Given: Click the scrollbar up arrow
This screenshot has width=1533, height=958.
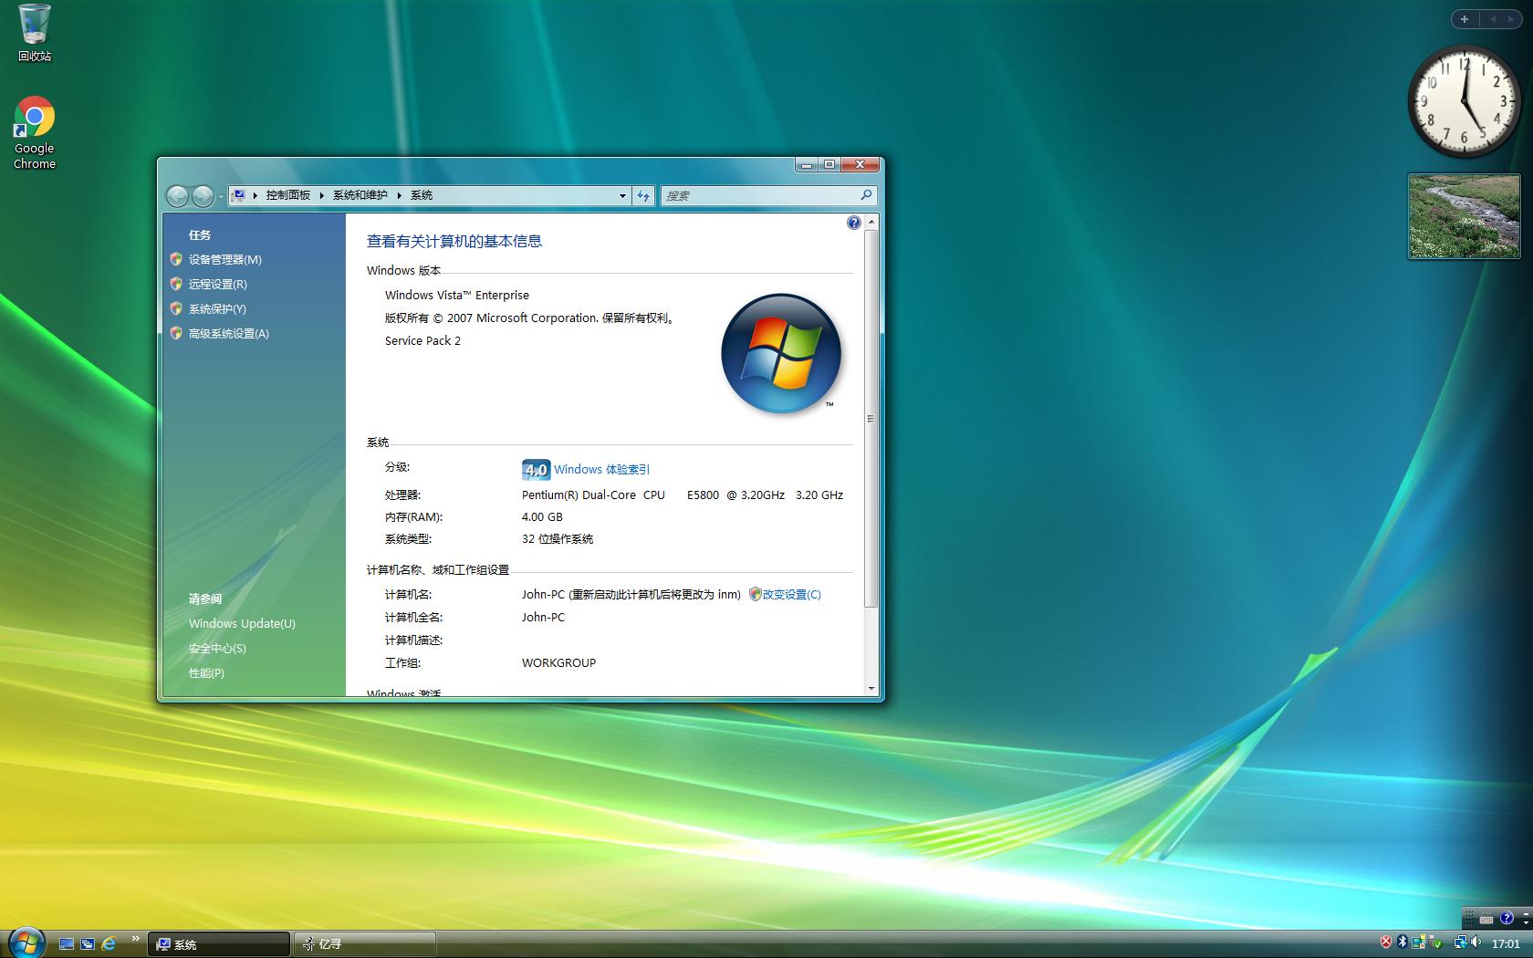Looking at the screenshot, I should coord(871,222).
